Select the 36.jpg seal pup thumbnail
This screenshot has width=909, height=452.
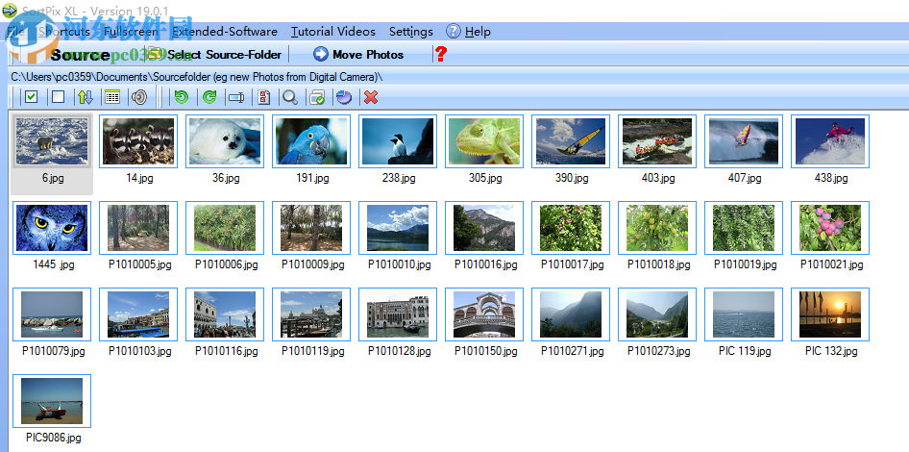coord(225,141)
